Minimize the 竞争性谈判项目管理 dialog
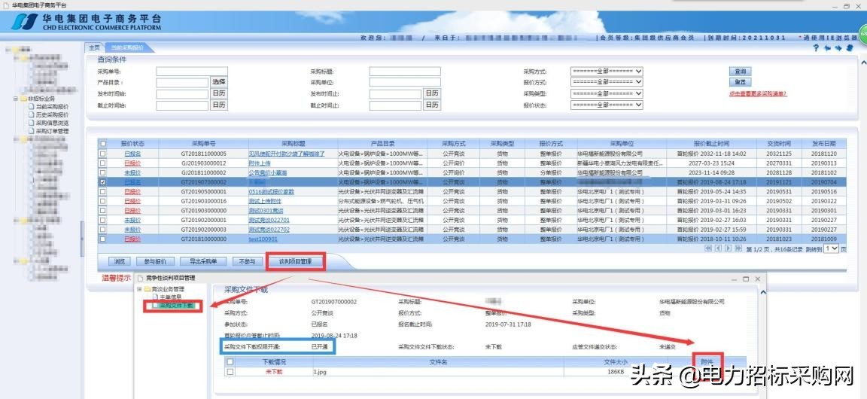Image resolution: width=867 pixels, height=399 pixels. (x=735, y=279)
